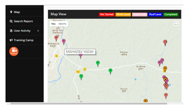Image resolution: width=187 pixels, height=109 pixels.
Task: Click the Madhepura place label
Action: tap(53, 45)
